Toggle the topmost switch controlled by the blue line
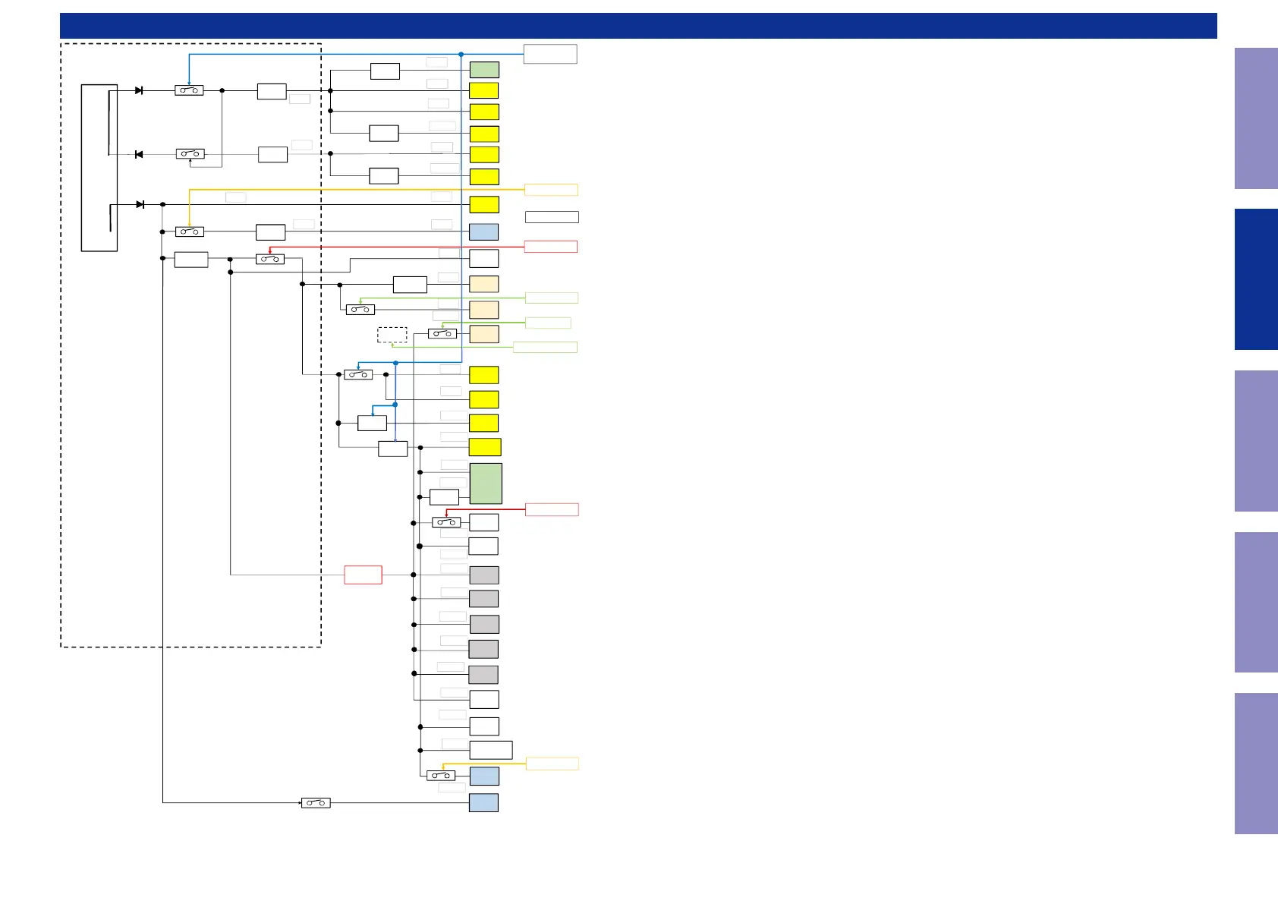 pos(189,90)
